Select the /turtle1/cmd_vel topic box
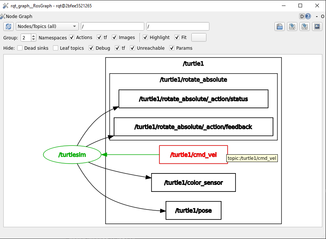This screenshot has width=326, height=239. (x=193, y=155)
